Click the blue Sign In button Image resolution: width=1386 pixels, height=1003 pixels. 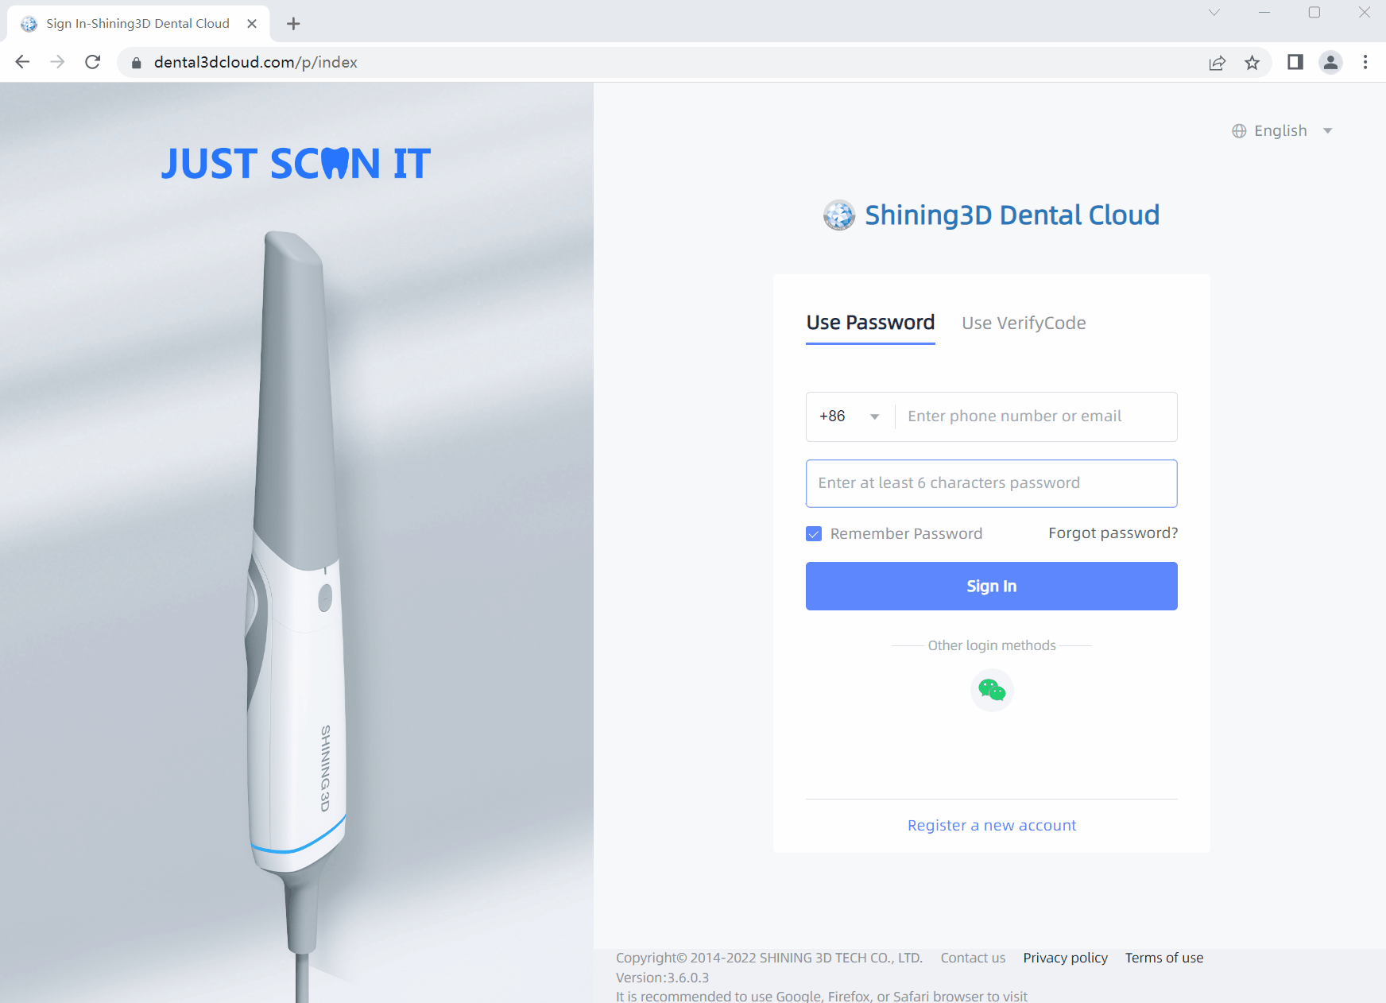[992, 587]
